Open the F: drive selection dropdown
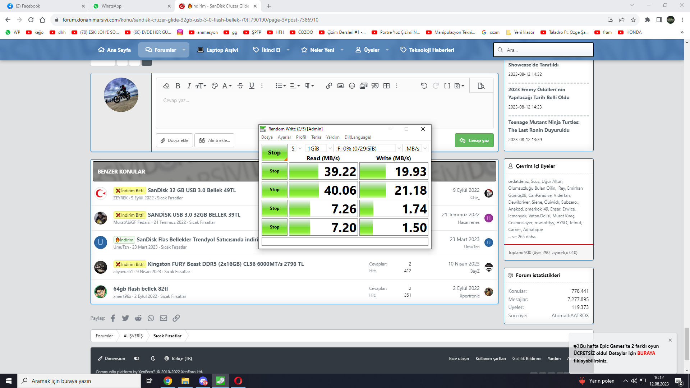Screen dimensions: 690x388 pos(368,148)
